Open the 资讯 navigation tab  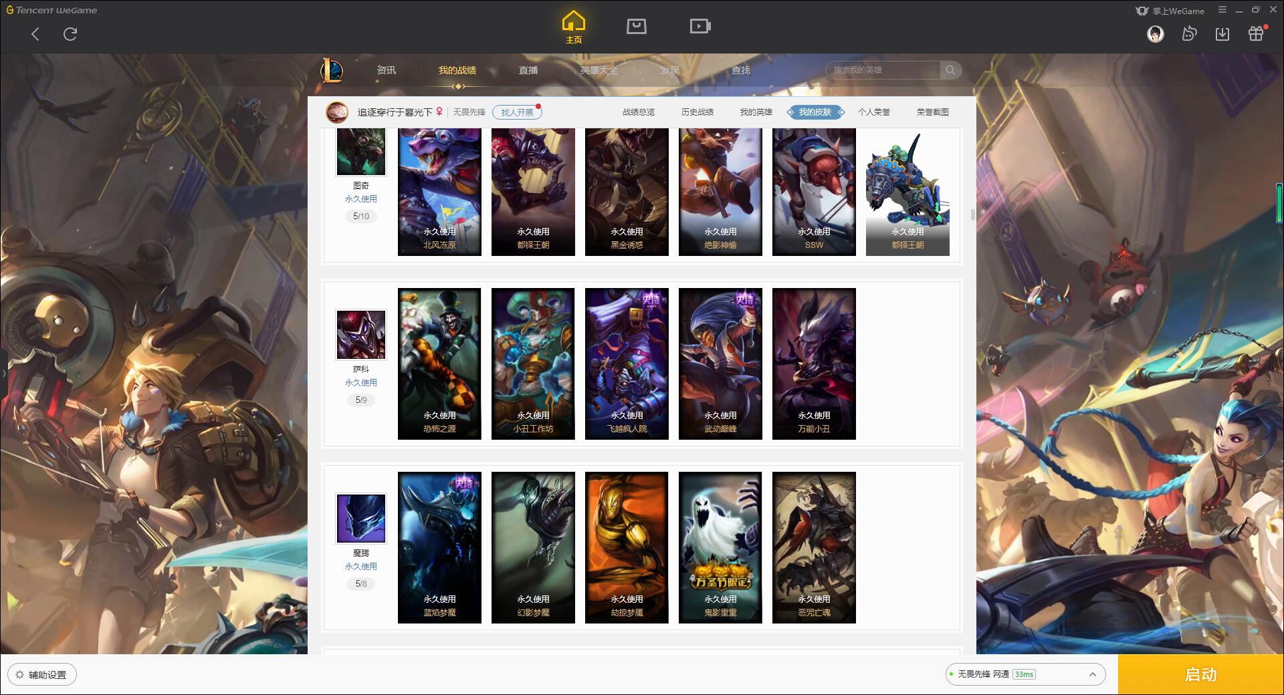point(387,70)
